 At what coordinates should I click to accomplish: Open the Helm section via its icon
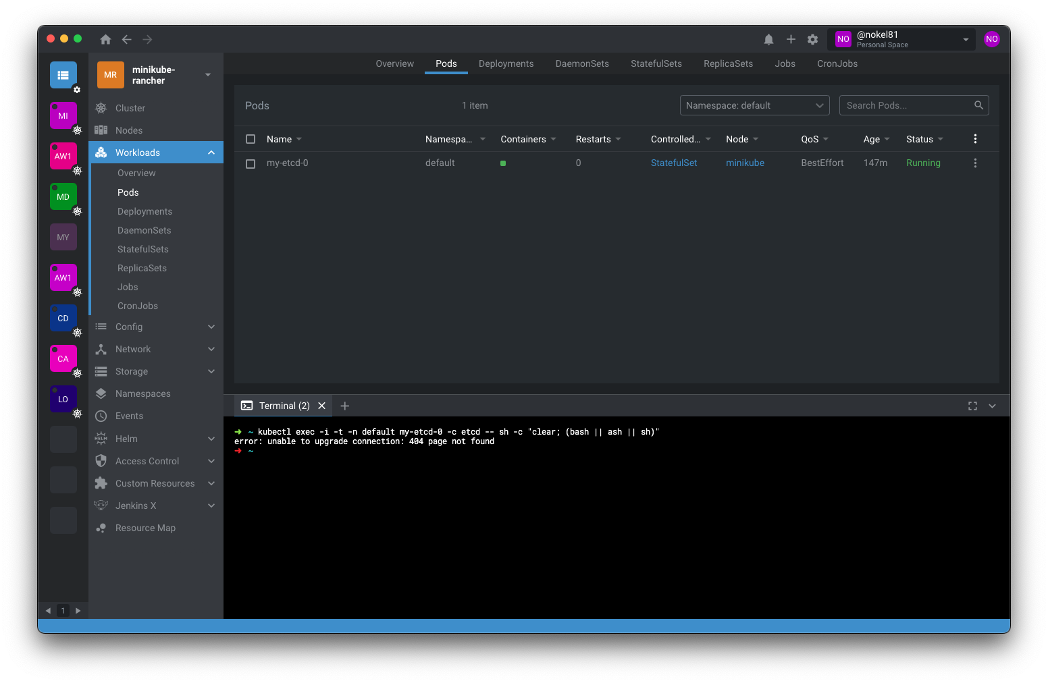pos(101,439)
